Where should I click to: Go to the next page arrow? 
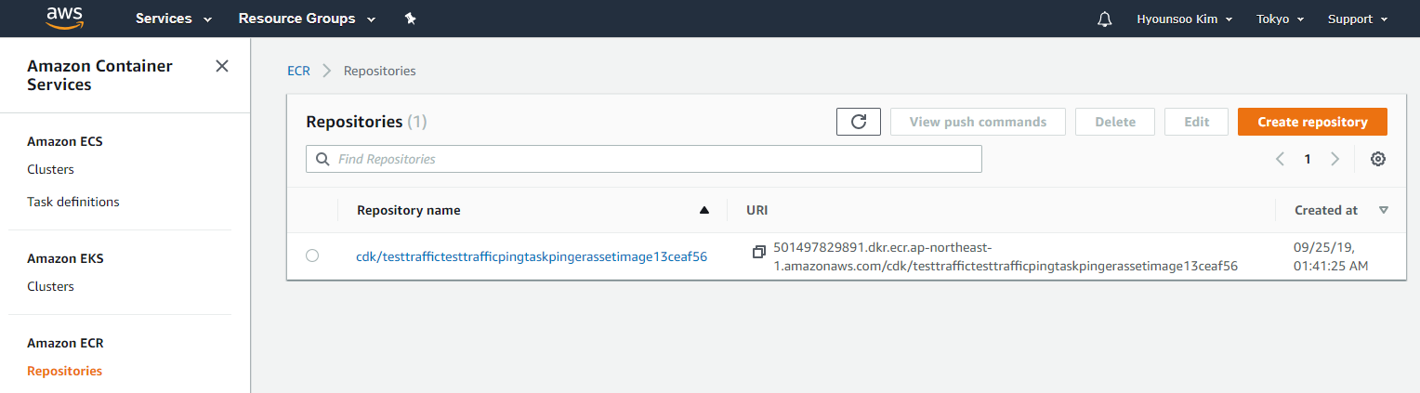point(1335,159)
